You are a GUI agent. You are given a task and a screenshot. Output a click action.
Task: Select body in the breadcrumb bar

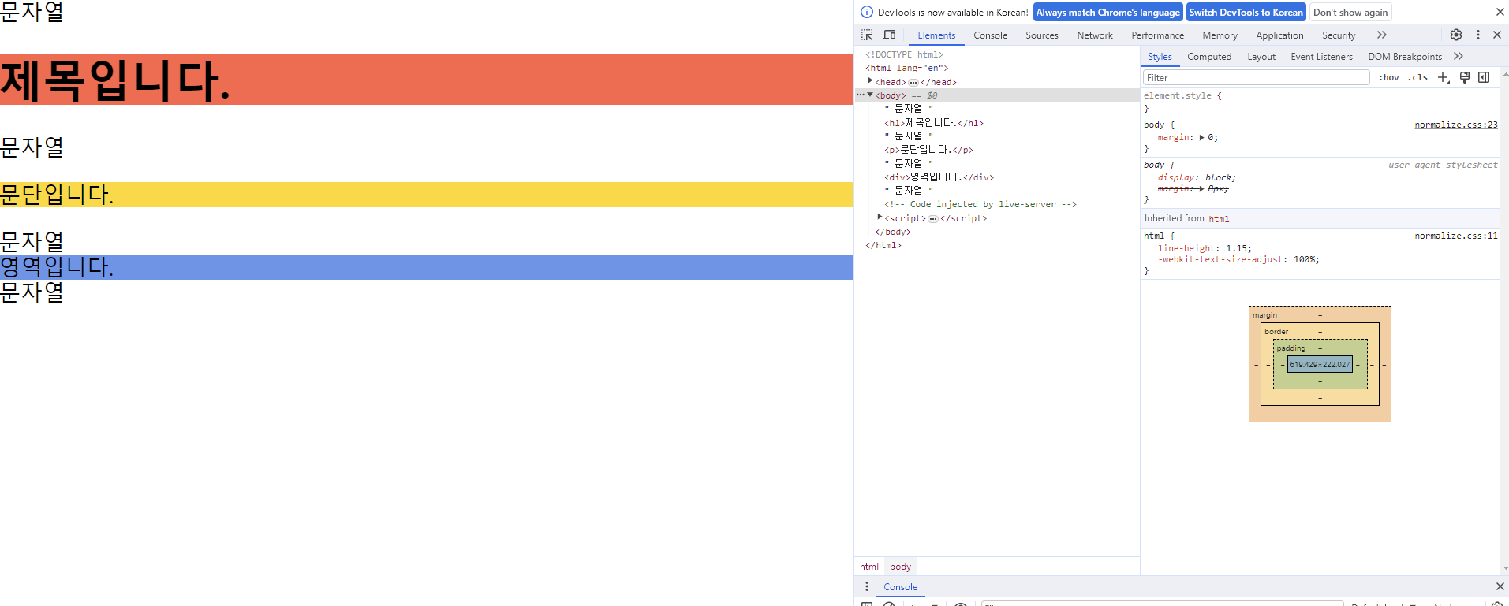[900, 567]
